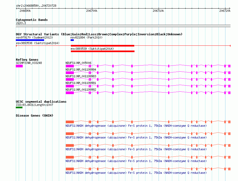
Task: Click the Cytogenetic Bands track title
Action: (x=32, y=20)
